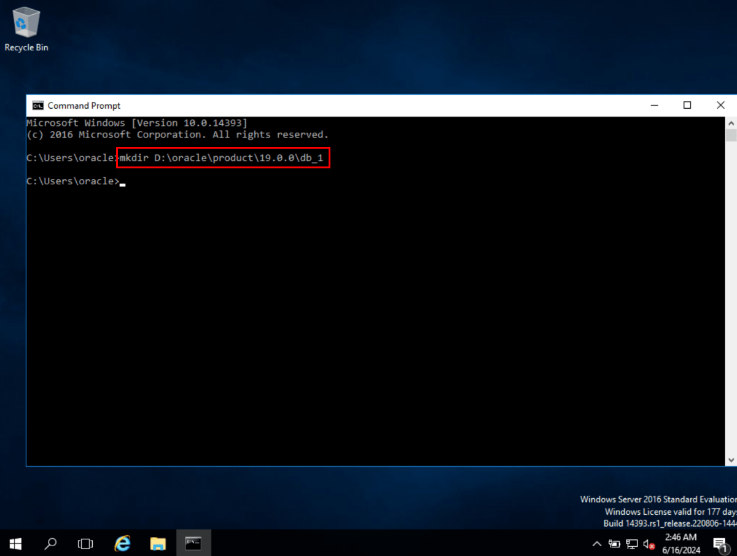Open Windows Search from the taskbar

pyautogui.click(x=50, y=543)
